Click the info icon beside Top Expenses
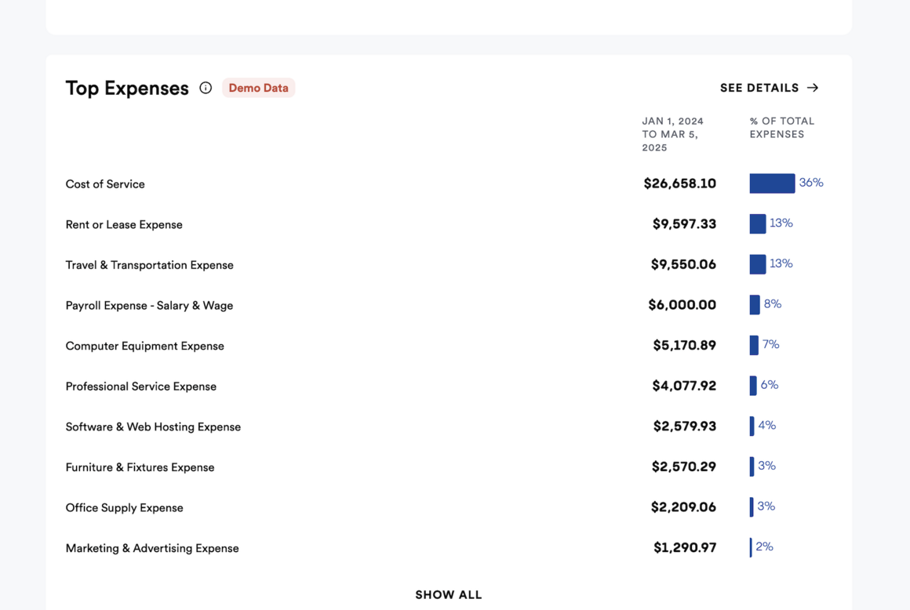Viewport: 910px width, 610px height. click(x=206, y=88)
